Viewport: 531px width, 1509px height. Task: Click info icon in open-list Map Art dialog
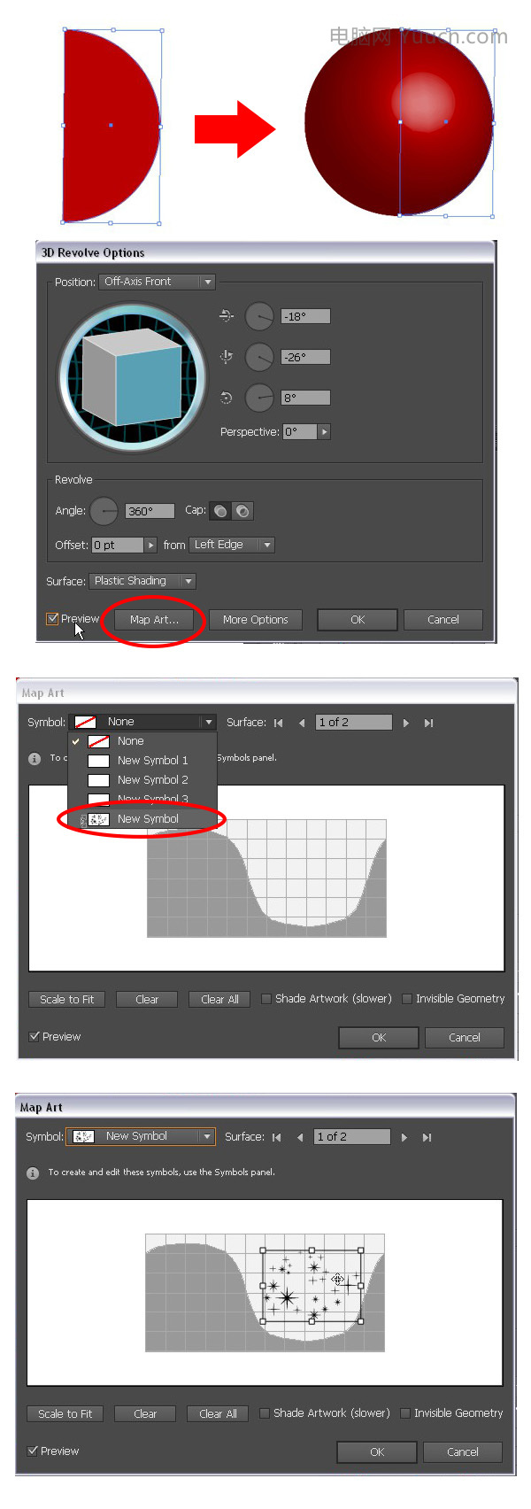pyautogui.click(x=35, y=759)
